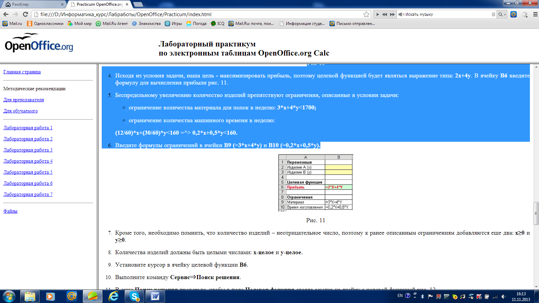Click volume speaker icon in tray
The height and width of the screenshot is (303, 539).
503,297
